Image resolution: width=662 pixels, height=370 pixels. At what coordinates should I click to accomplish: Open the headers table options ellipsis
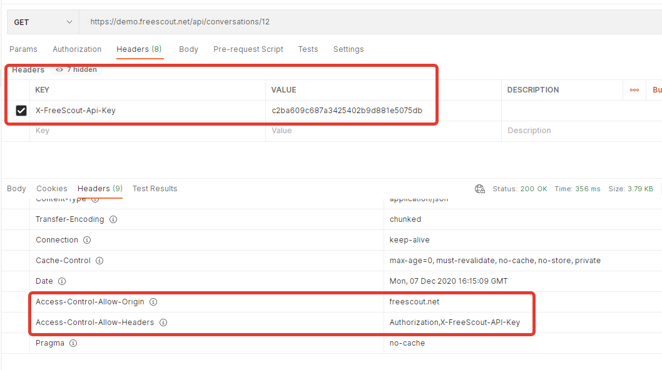click(x=634, y=90)
